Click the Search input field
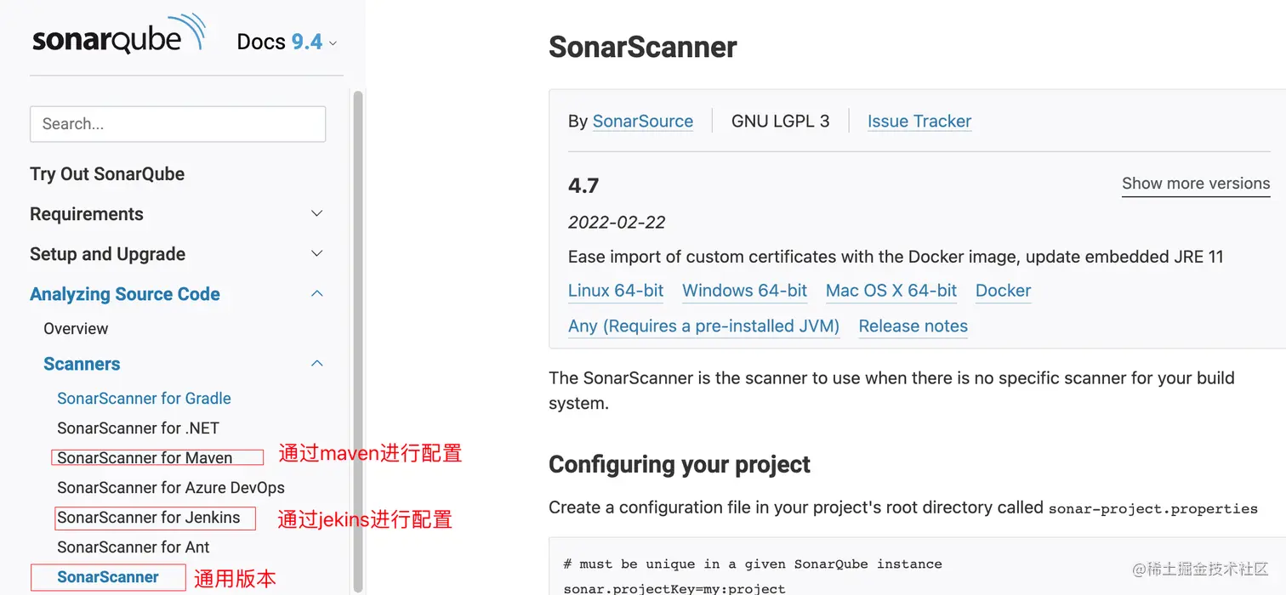 178,124
